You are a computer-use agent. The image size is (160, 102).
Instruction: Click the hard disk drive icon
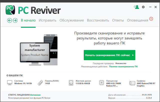click(x=71, y=83)
